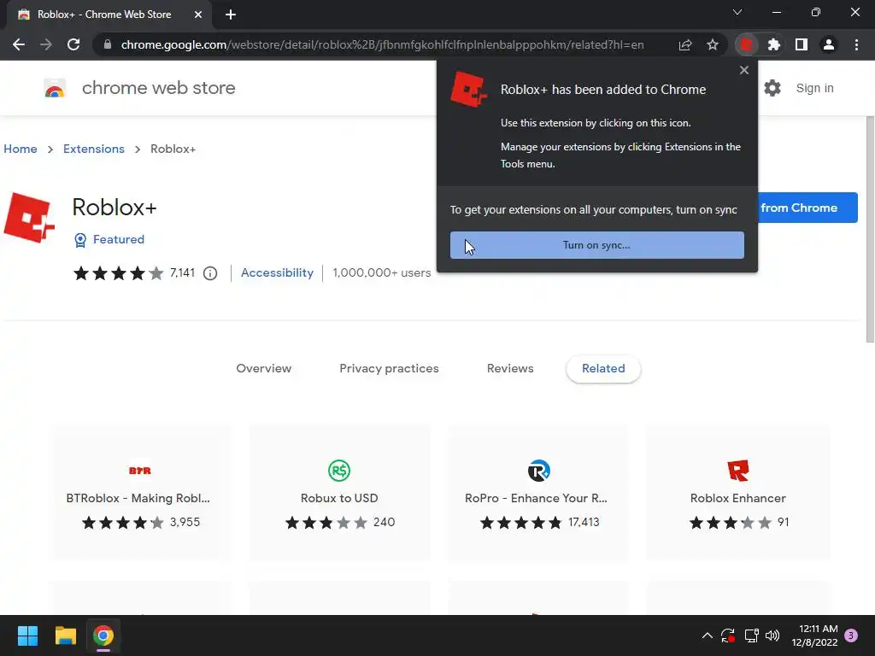
Task: Open Robux to USD extension card
Action: coord(339,493)
